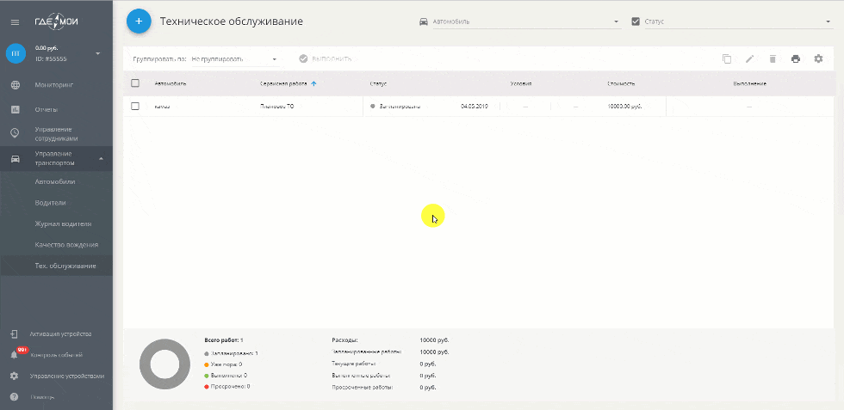Click the Автомобиль dropdown arrow
Viewport: 844px width, 410px height.
pyautogui.click(x=617, y=22)
